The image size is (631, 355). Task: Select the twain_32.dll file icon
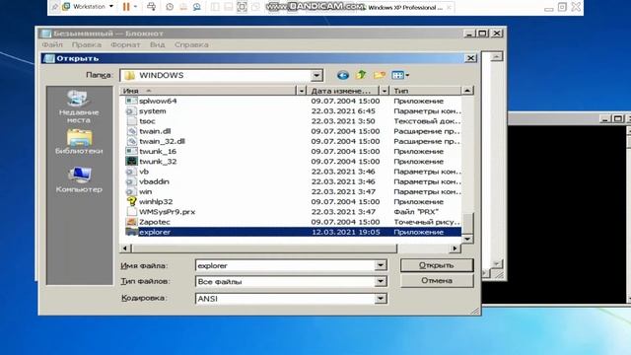pos(131,141)
